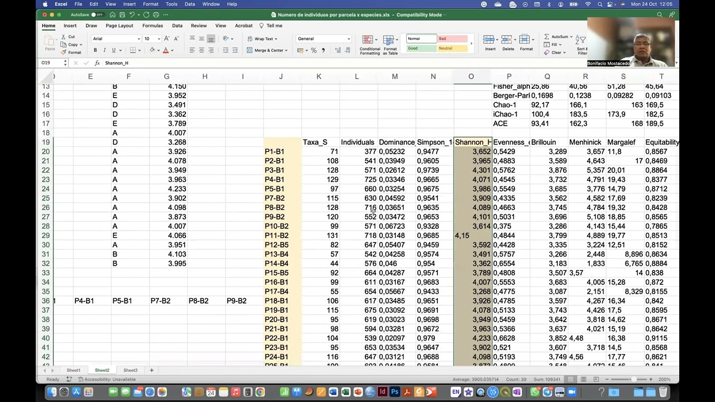The width and height of the screenshot is (715, 402).
Task: Align text left
Action: [x=192, y=50]
